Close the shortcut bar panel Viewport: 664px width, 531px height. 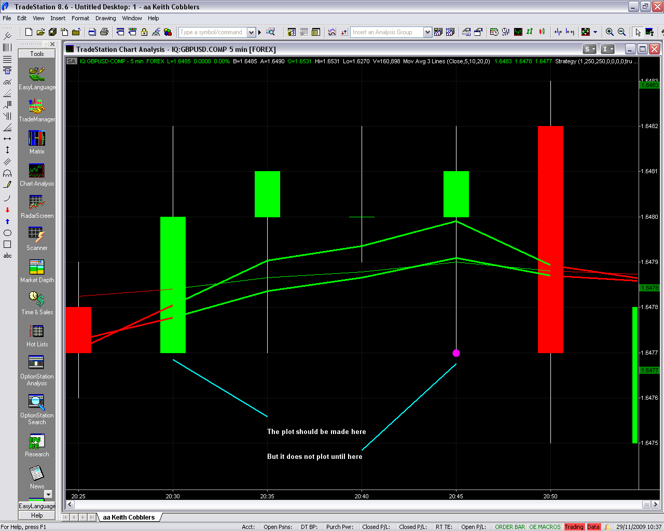(x=52, y=44)
